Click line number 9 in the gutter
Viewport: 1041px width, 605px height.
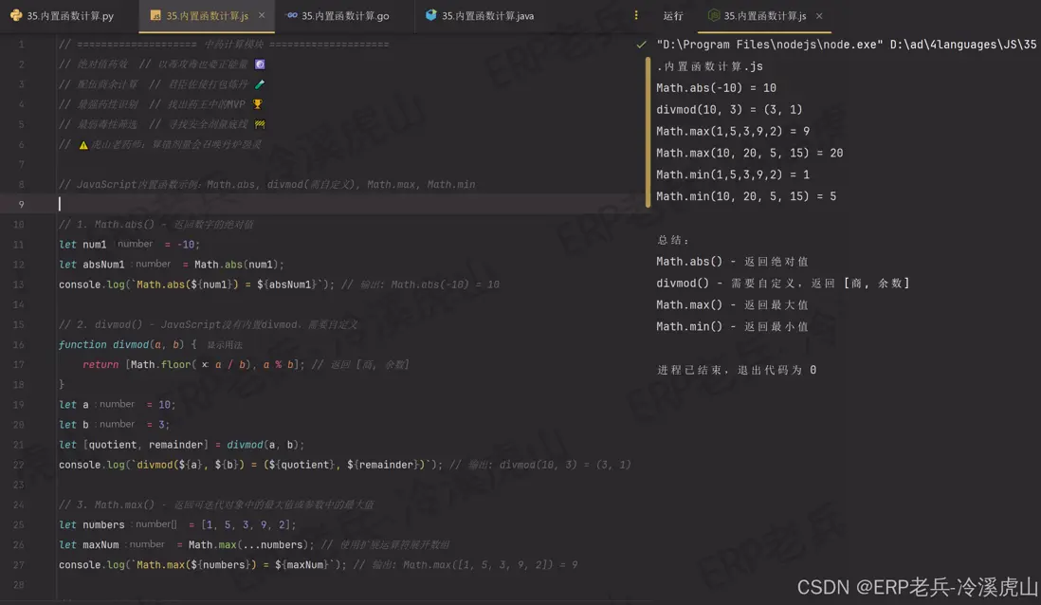pos(21,204)
